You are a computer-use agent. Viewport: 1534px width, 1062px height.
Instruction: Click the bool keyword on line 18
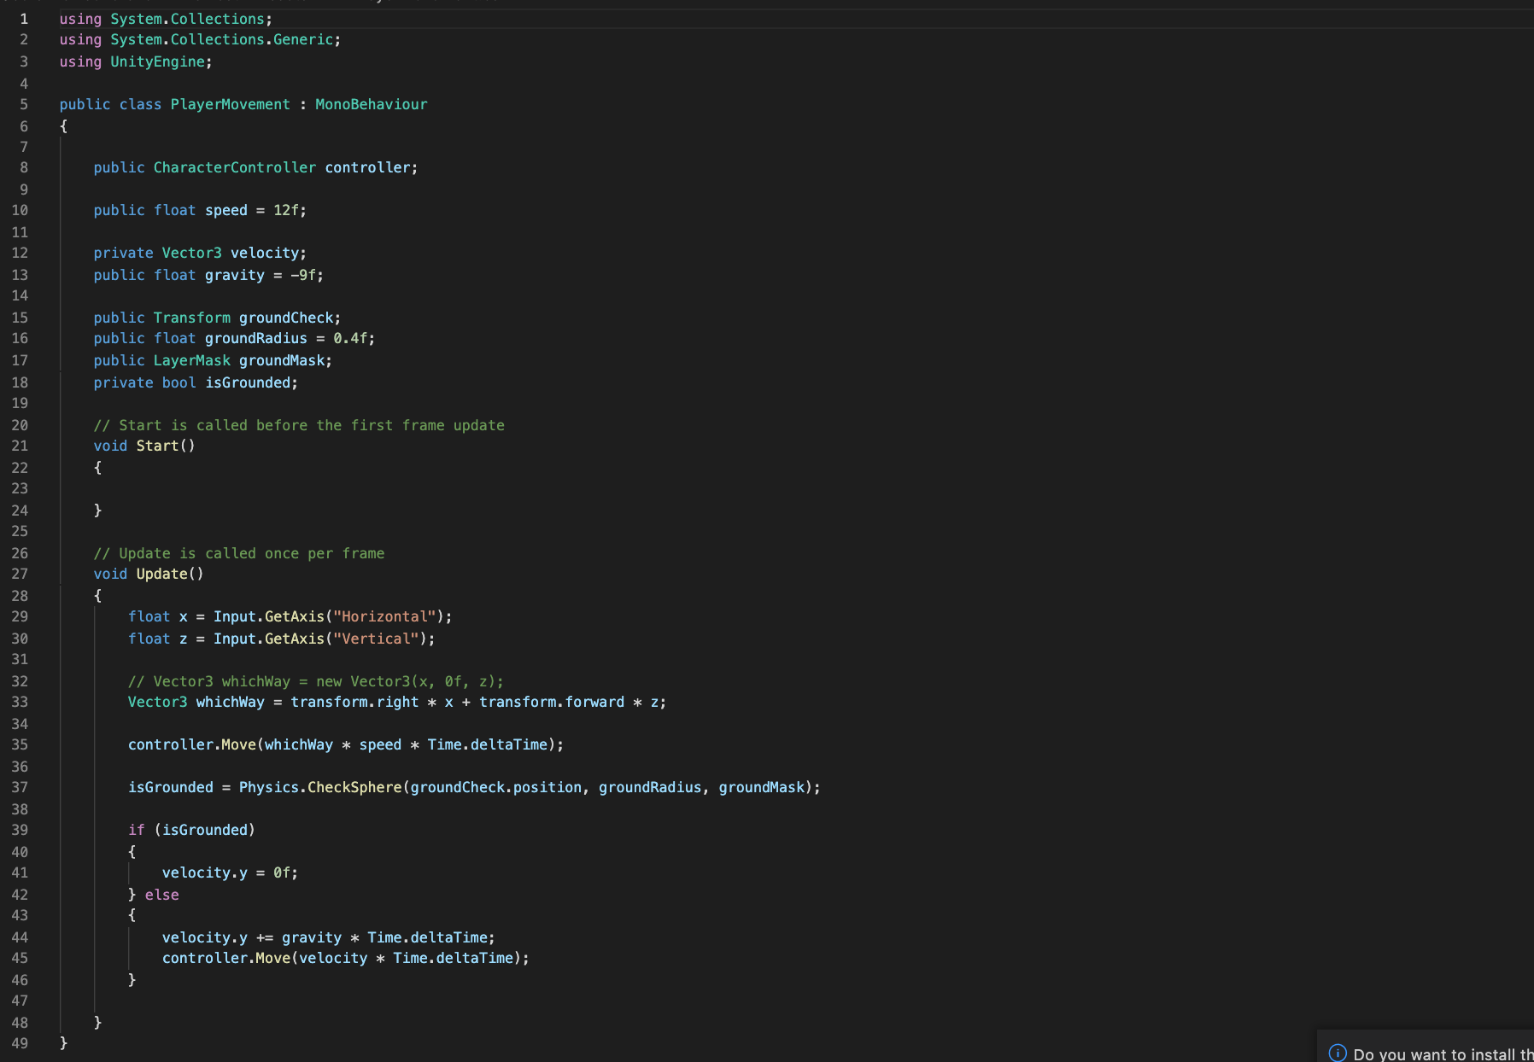179,382
